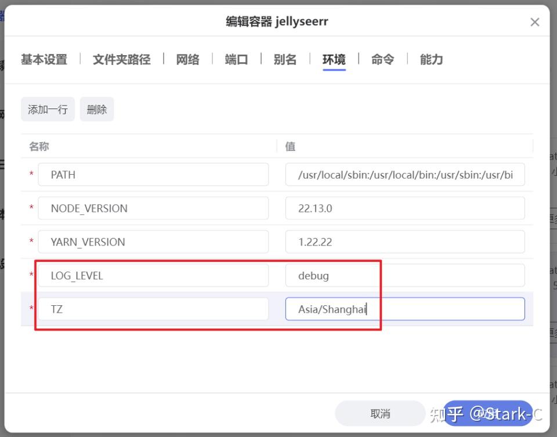Click the 删除 button to delete a row
The height and width of the screenshot is (437, 557).
pos(96,109)
